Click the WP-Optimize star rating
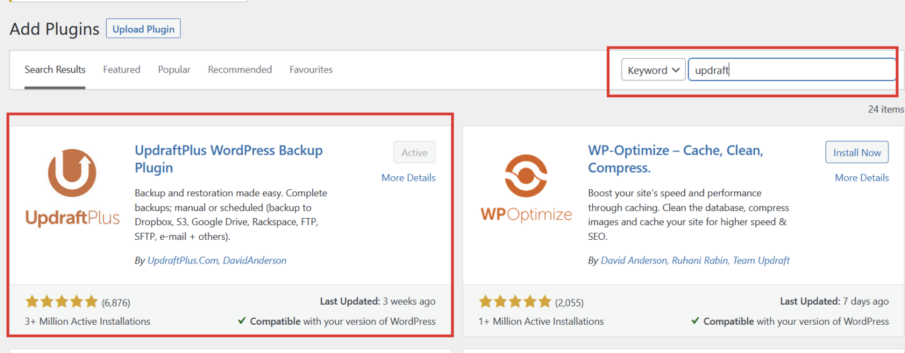905x353 pixels. click(x=515, y=302)
